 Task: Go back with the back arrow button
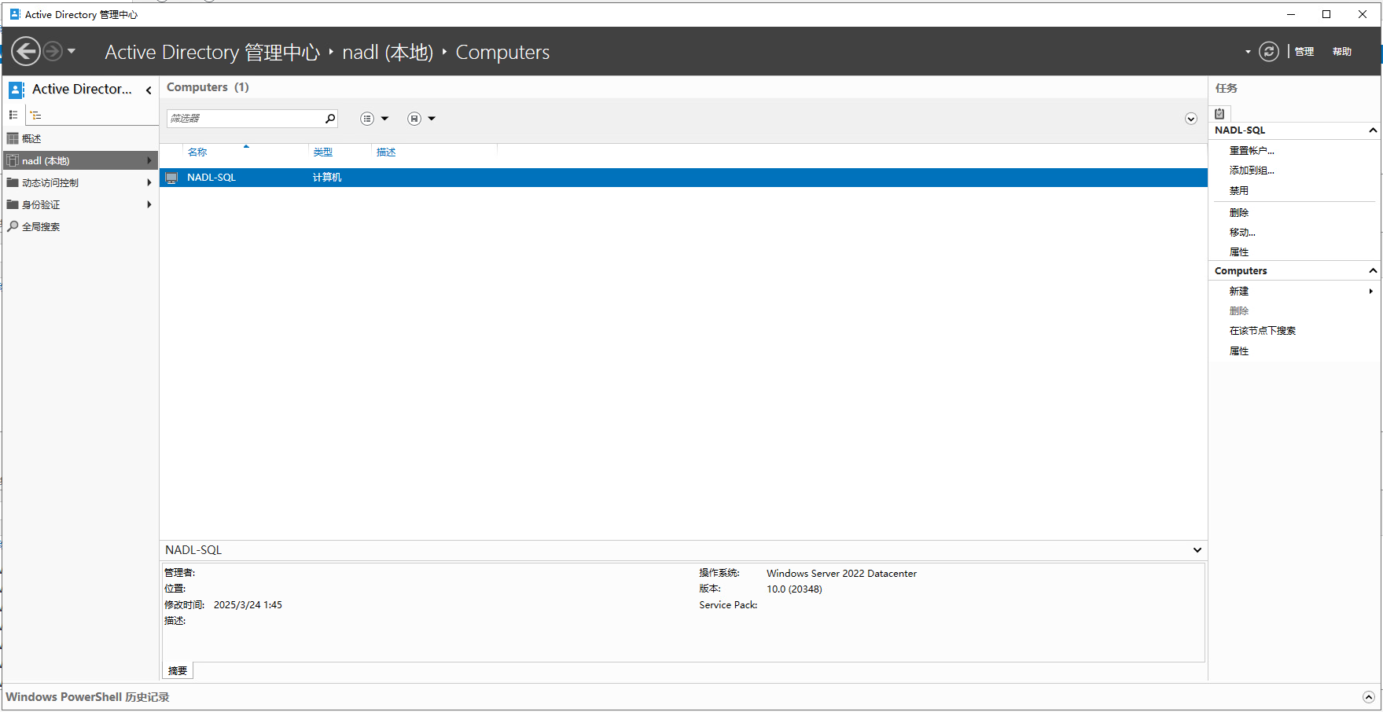(26, 52)
